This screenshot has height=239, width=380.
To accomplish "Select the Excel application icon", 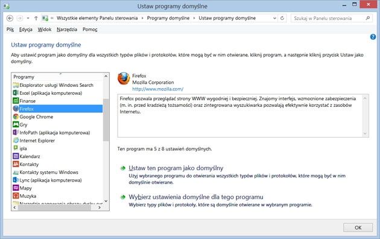I will 16,93.
